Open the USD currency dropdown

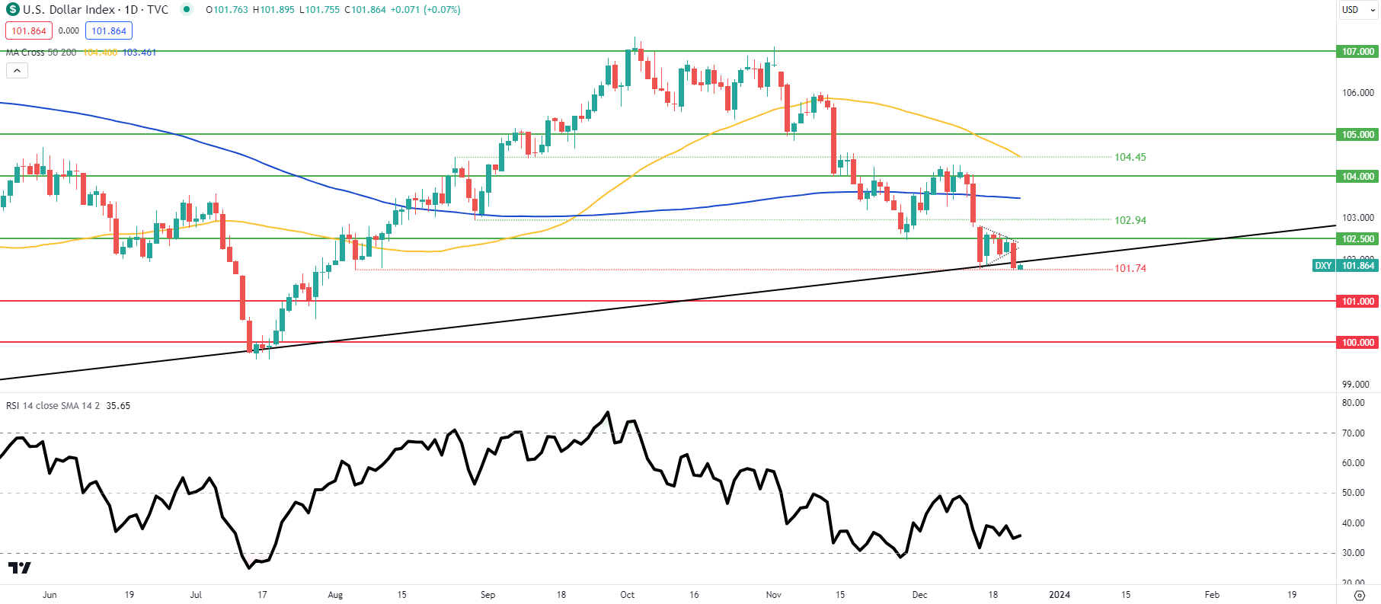pos(1358,10)
